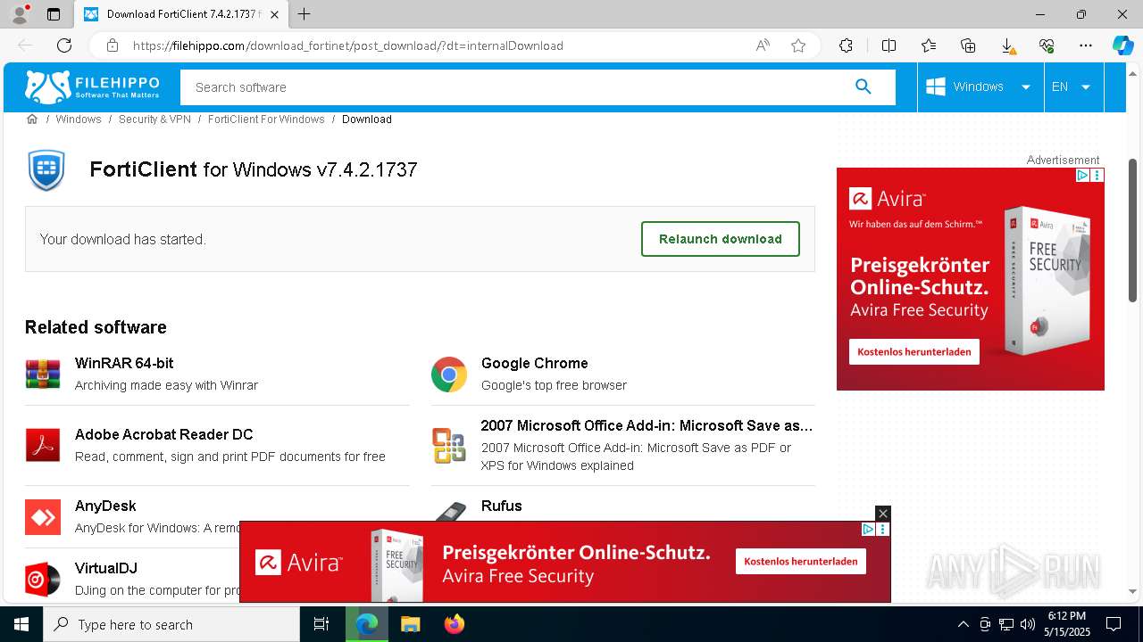Open a new browser tab
Viewport: 1143px width, 642px height.
[305, 14]
